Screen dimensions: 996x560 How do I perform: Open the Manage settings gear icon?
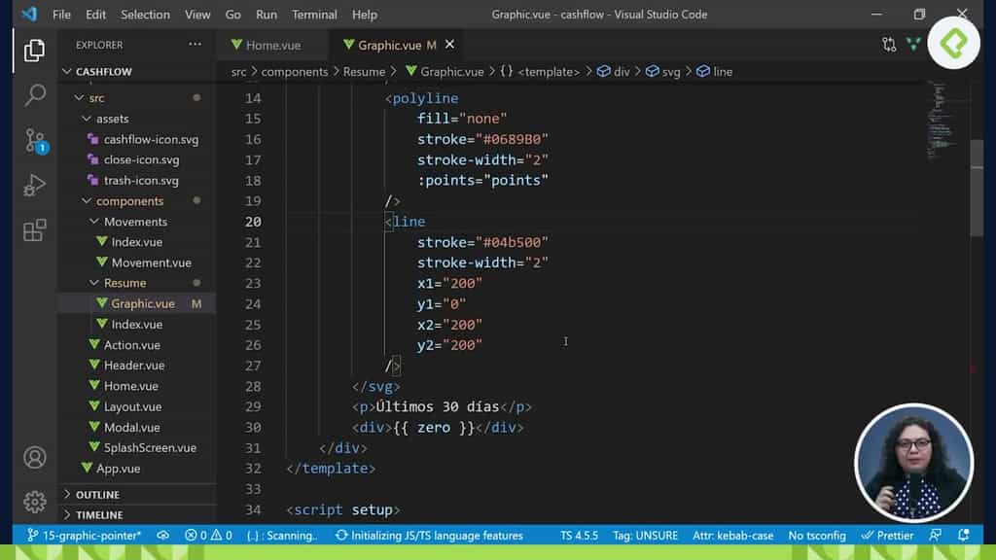point(35,503)
